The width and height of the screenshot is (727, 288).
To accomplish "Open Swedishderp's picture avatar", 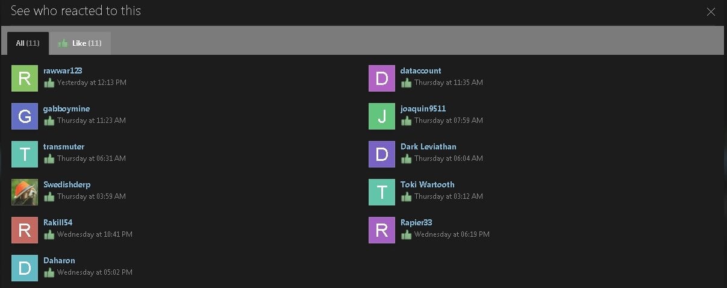I will (x=25, y=192).
